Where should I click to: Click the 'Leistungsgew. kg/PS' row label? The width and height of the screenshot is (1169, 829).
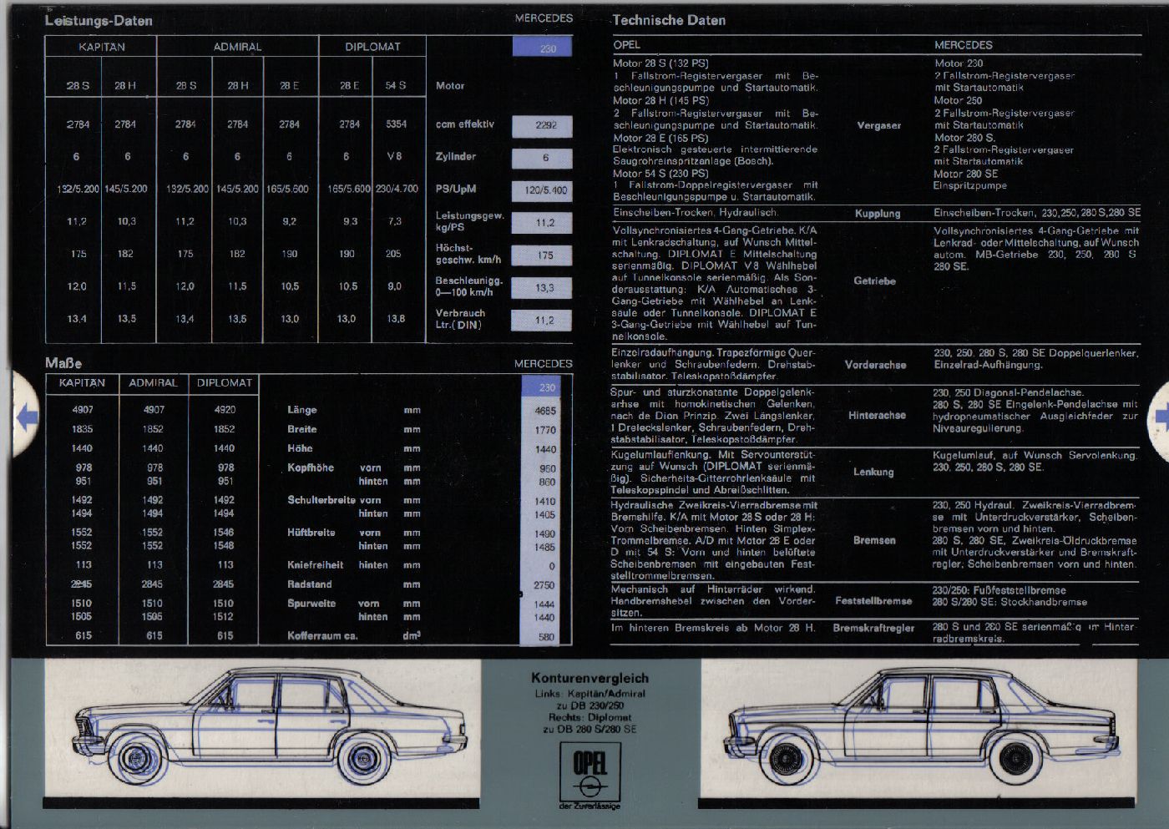coord(470,221)
